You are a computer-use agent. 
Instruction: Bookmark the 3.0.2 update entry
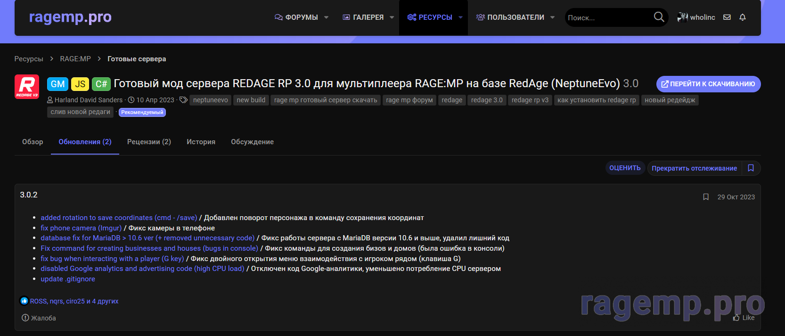pyautogui.click(x=706, y=197)
